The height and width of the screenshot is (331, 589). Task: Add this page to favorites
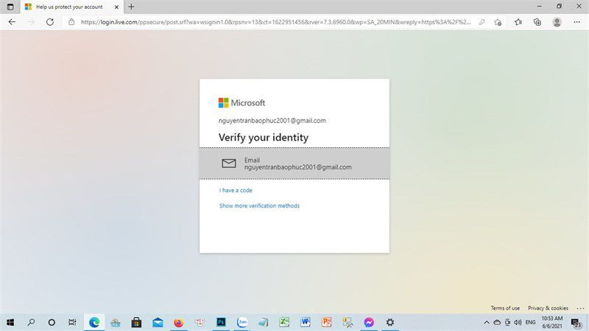[498, 22]
